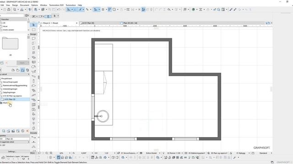Close the 1. Etasje tab

(x=76, y=23)
